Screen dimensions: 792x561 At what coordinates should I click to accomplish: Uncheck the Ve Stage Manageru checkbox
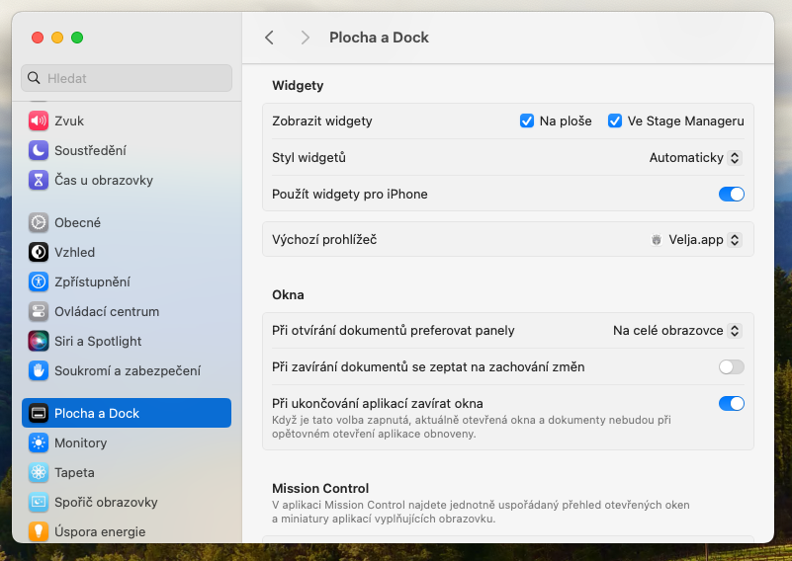pyautogui.click(x=615, y=120)
